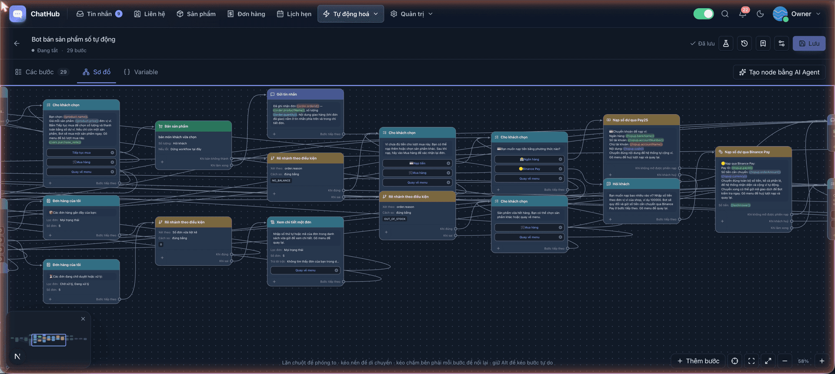Click the NO_BALANCE condition value

click(x=281, y=181)
